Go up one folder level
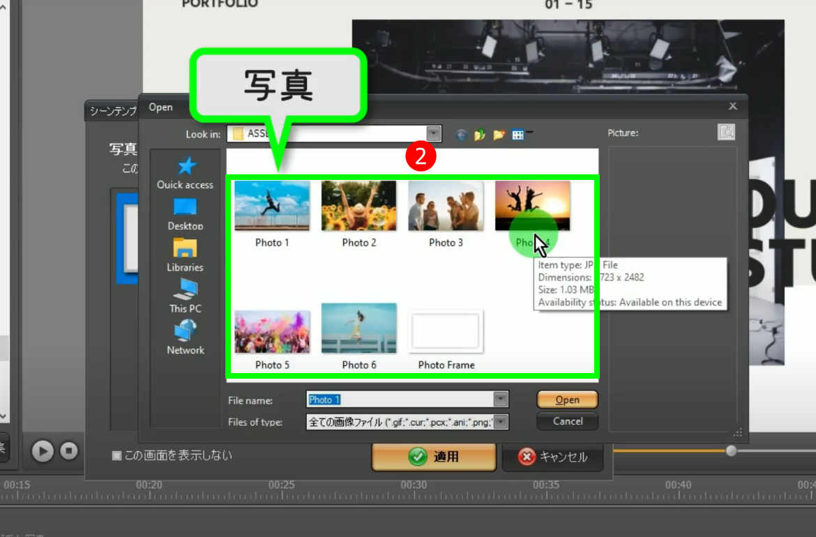 [480, 135]
